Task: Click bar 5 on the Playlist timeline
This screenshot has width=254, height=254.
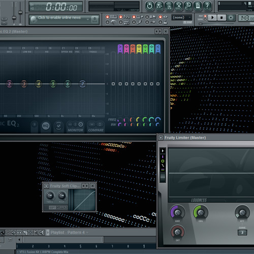Action: coord(80,246)
